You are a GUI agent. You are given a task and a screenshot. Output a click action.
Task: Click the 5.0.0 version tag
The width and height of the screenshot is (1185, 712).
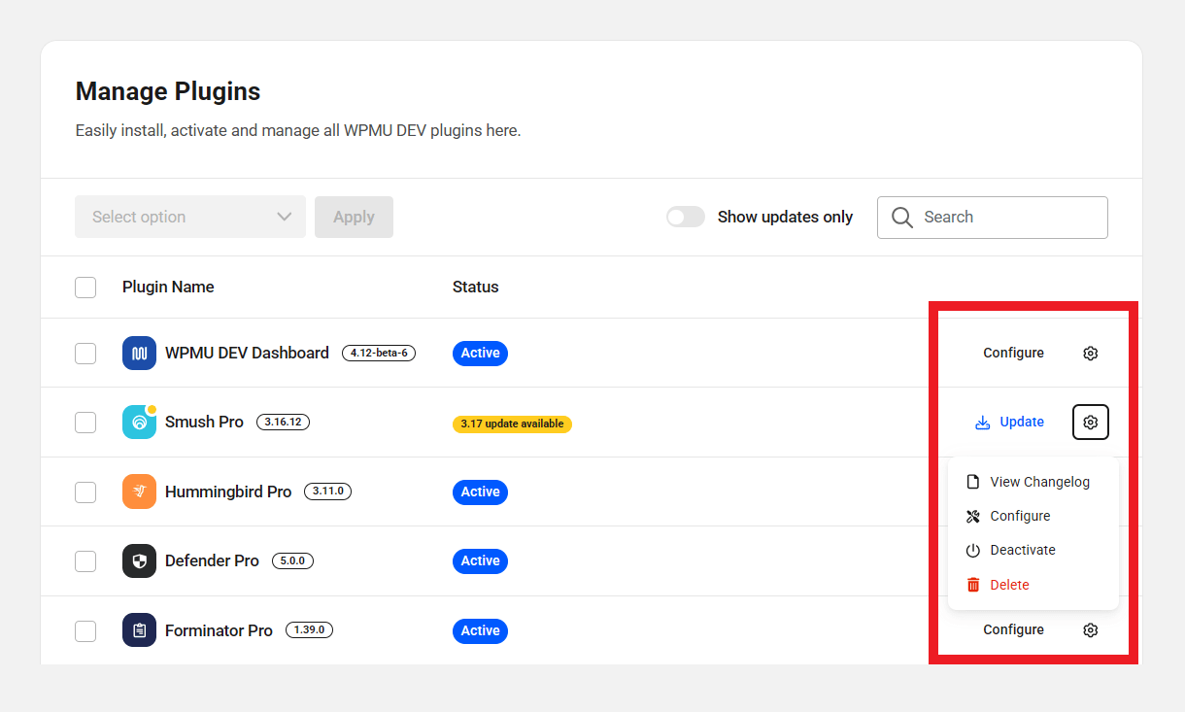point(292,560)
